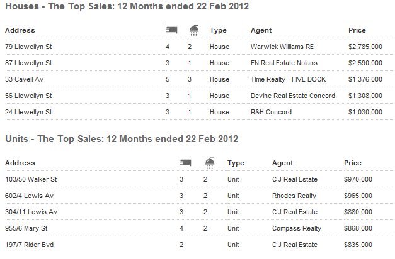Click agent Warwick Williams RE
395x259 pixels.
click(x=282, y=47)
